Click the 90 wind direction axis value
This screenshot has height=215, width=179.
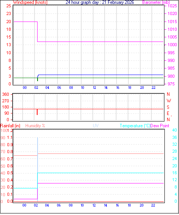[x=7, y=113]
